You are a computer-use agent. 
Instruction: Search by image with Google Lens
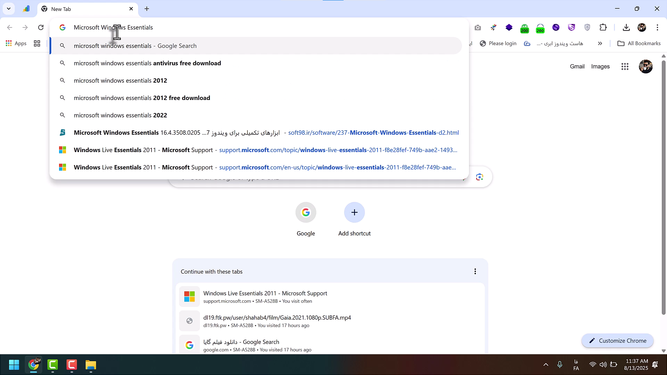click(479, 177)
